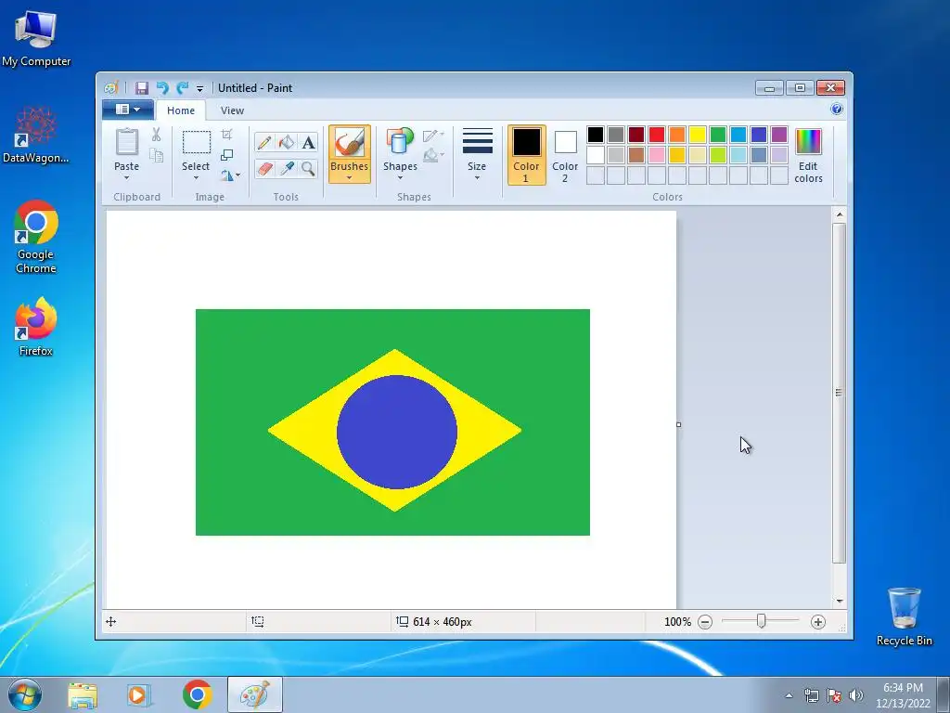Viewport: 950px width, 713px height.
Task: Select the Pencil tool
Action: (x=264, y=142)
